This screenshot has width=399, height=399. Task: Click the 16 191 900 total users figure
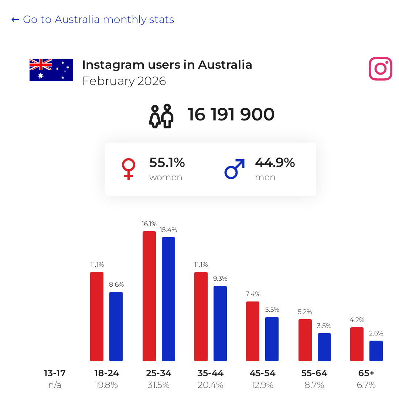(x=231, y=114)
